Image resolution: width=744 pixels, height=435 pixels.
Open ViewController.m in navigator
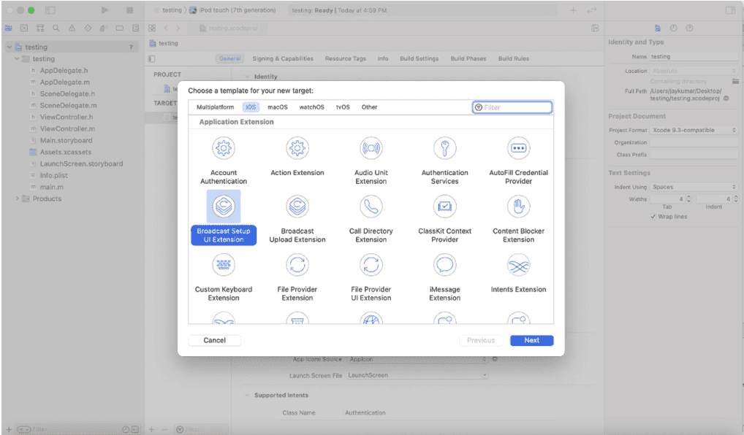[x=67, y=129]
